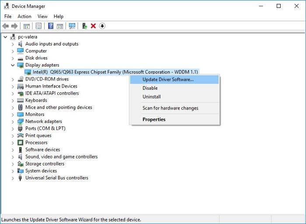Expand the Monitors category chevron
Screen dimensions: 306x224
[x=13, y=115]
